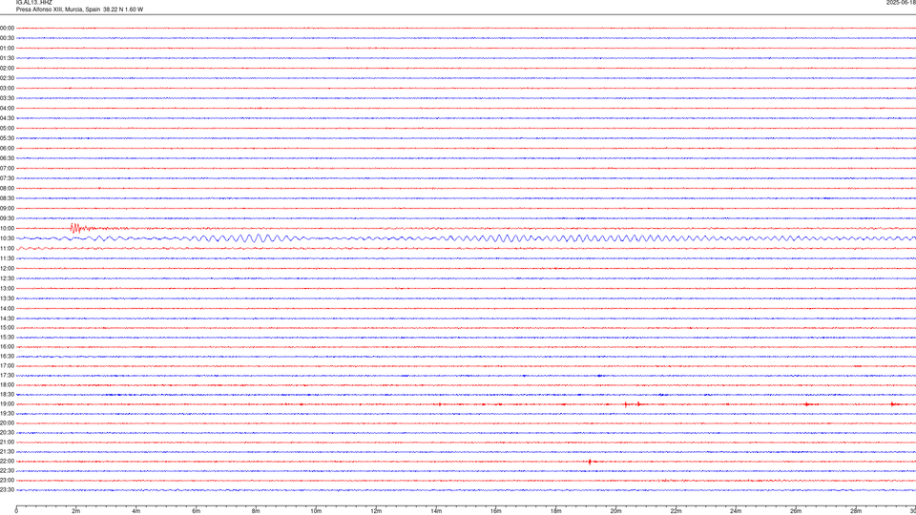
Task: Click the 4m tick label on the time axis
Action: tap(136, 511)
